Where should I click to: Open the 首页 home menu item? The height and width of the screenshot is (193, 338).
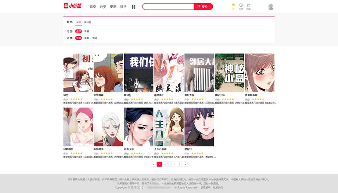(x=93, y=7)
